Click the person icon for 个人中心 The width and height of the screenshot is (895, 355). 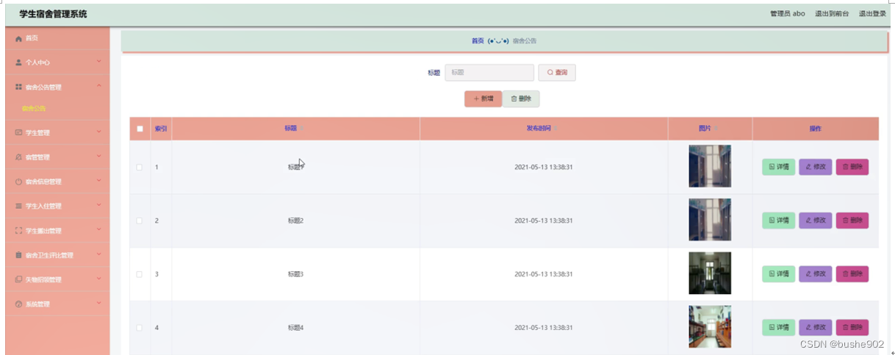coord(19,62)
